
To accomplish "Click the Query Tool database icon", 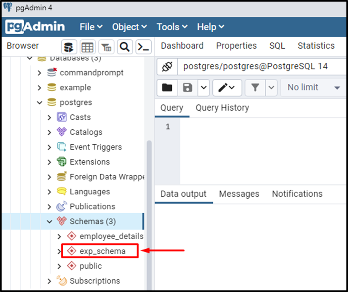I will point(69,47).
